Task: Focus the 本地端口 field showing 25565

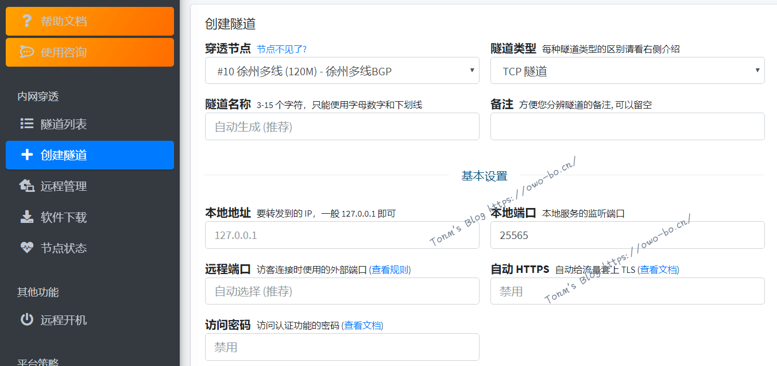Action: 627,236
